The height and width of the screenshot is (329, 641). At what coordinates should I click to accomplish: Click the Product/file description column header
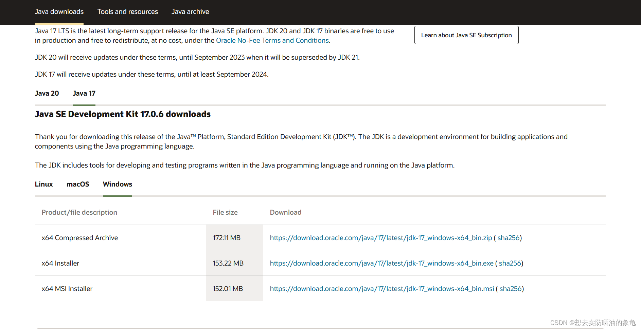(79, 212)
